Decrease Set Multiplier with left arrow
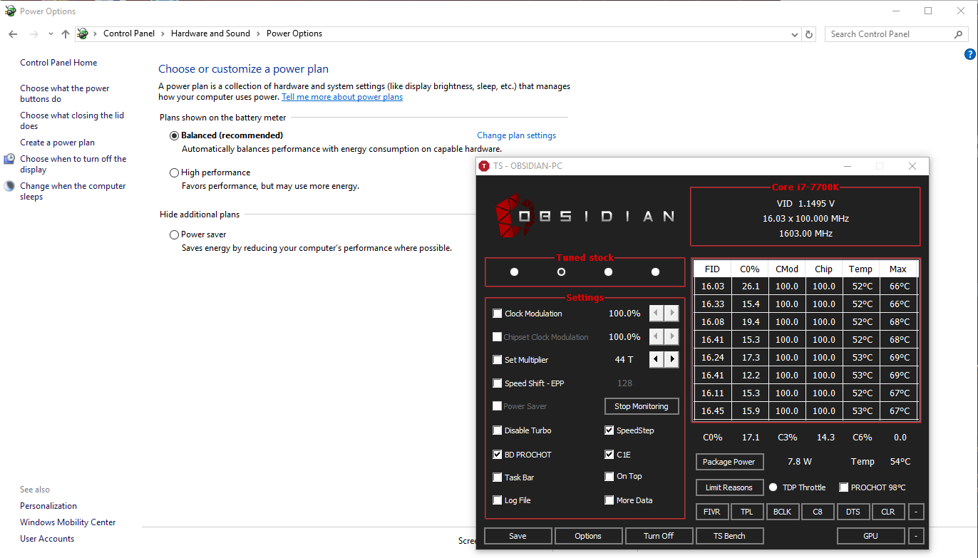 point(657,360)
